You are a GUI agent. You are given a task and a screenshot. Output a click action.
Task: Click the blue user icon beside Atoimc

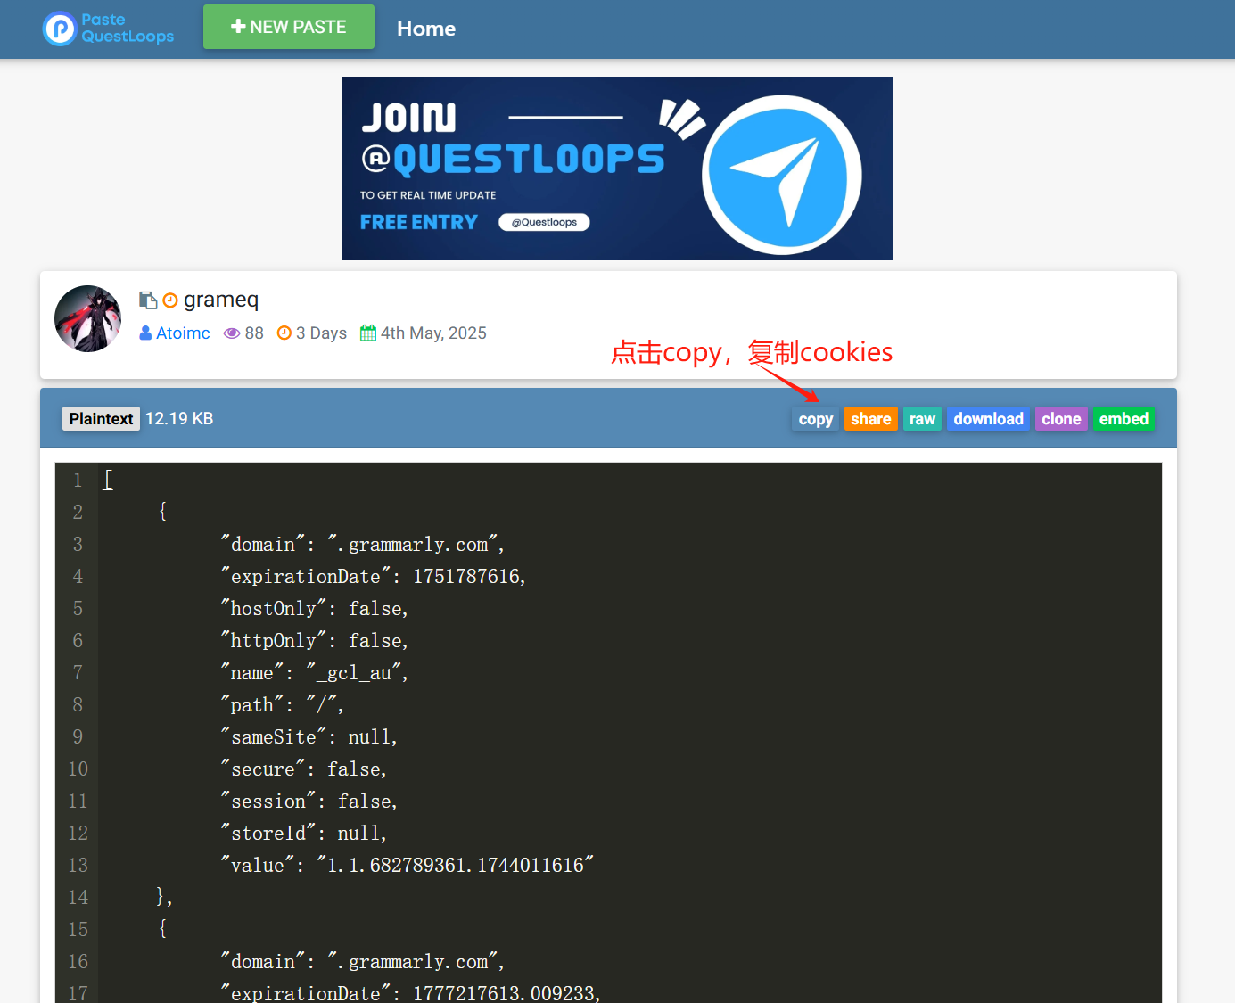[144, 333]
